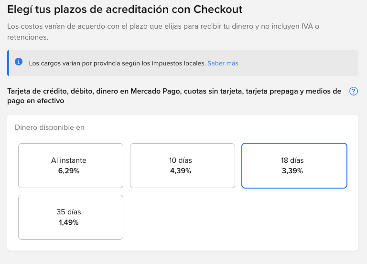
Task: Click the local taxes notice banner text
Action: [117, 63]
